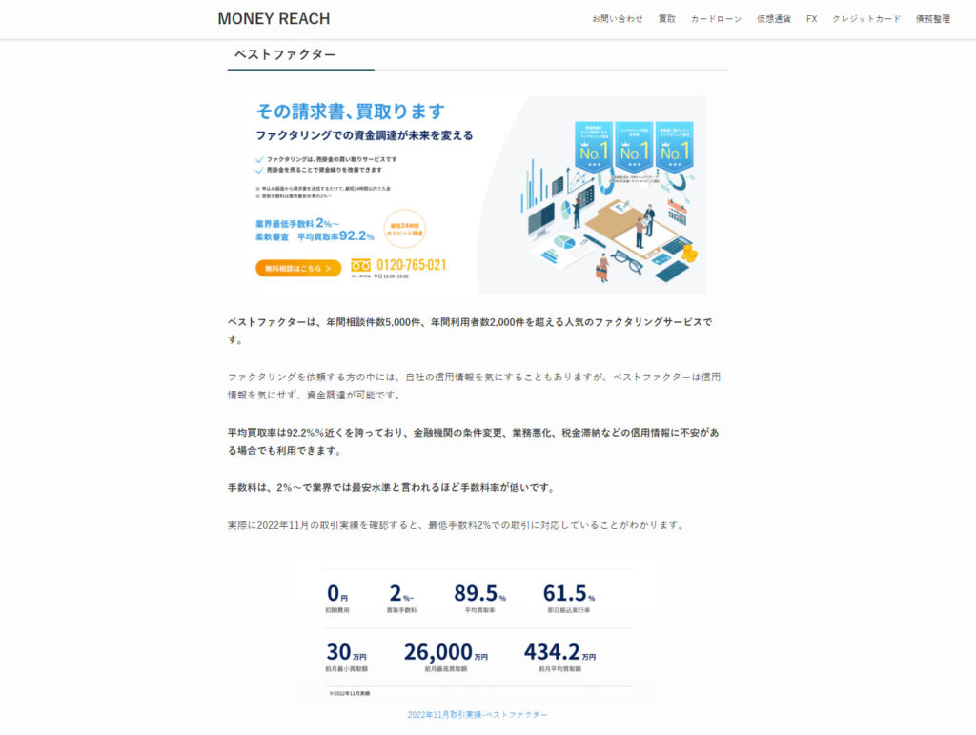Click the 0円 初期費用 figure
Screen dimensions: 976x735
(x=337, y=598)
